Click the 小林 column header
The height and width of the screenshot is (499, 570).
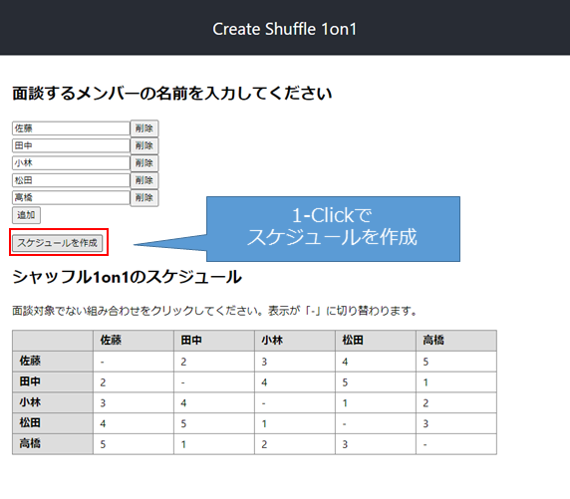(x=295, y=341)
